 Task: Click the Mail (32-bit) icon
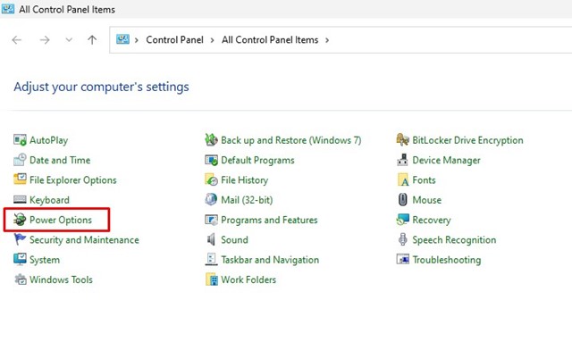click(211, 199)
